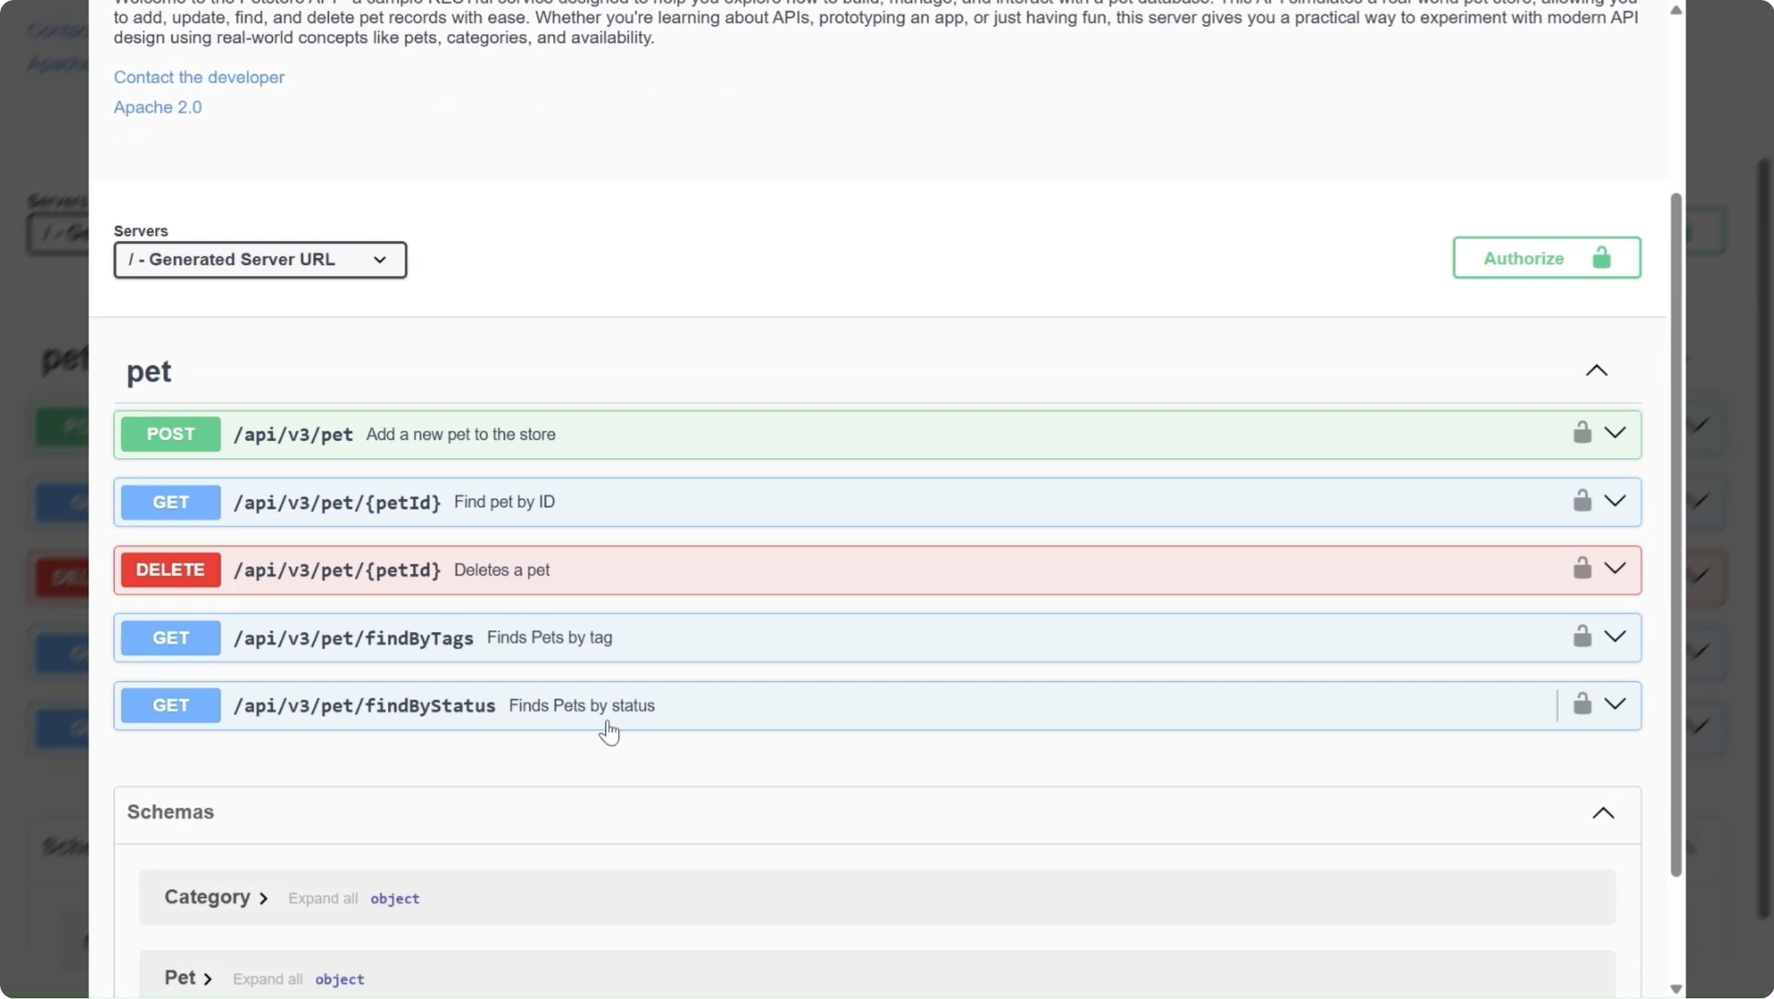Click the DELETE method badge

[169, 569]
